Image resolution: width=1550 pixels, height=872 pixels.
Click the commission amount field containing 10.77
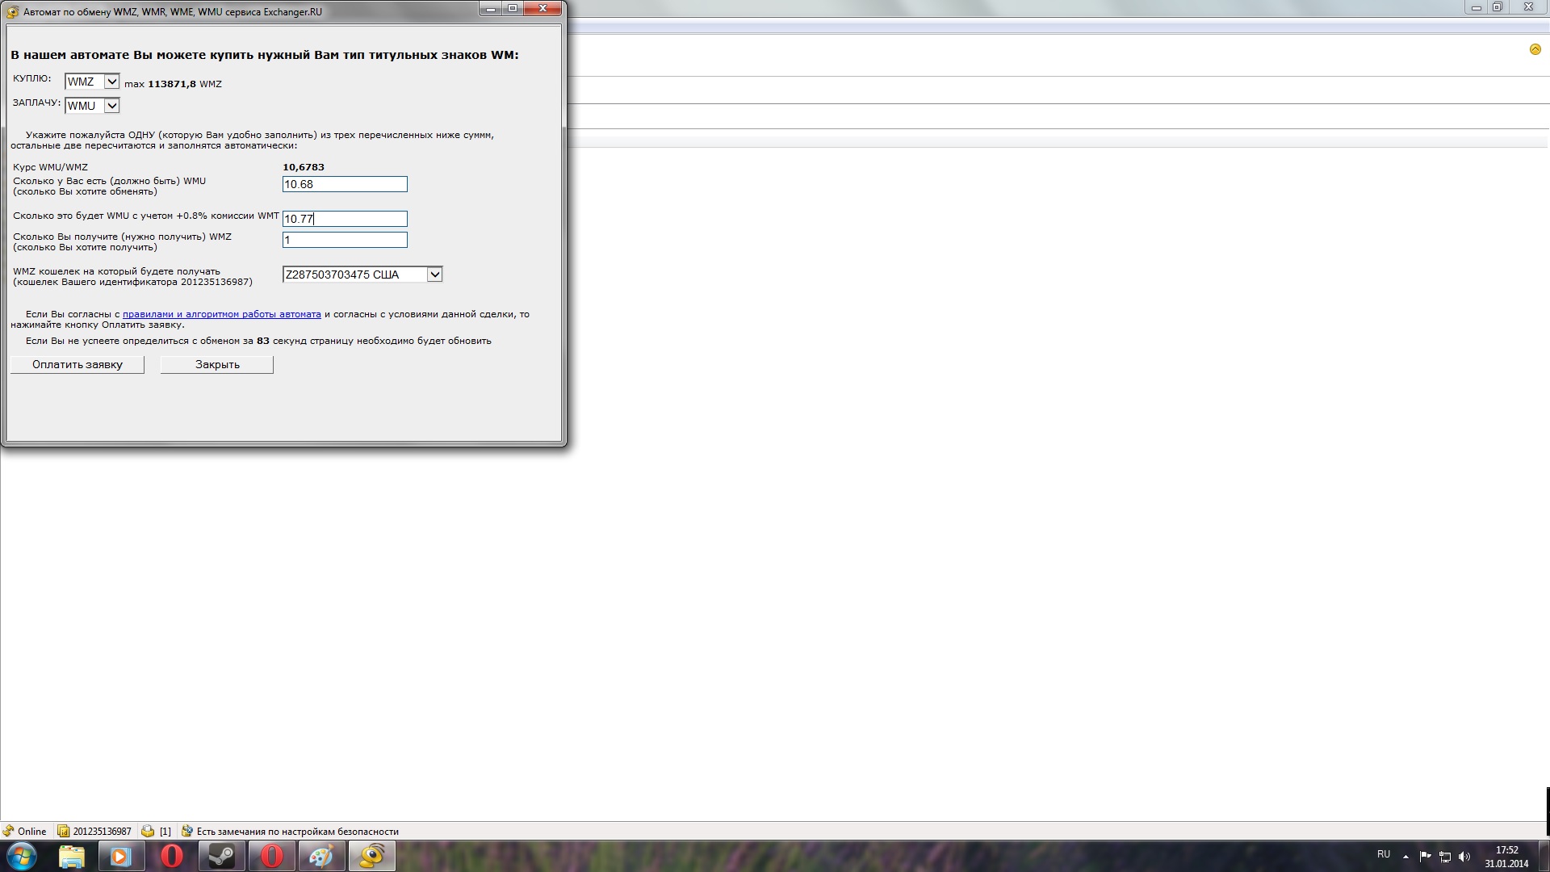(345, 219)
